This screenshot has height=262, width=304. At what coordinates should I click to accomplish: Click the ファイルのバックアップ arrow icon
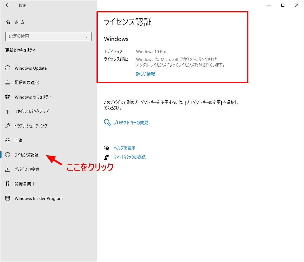8,111
